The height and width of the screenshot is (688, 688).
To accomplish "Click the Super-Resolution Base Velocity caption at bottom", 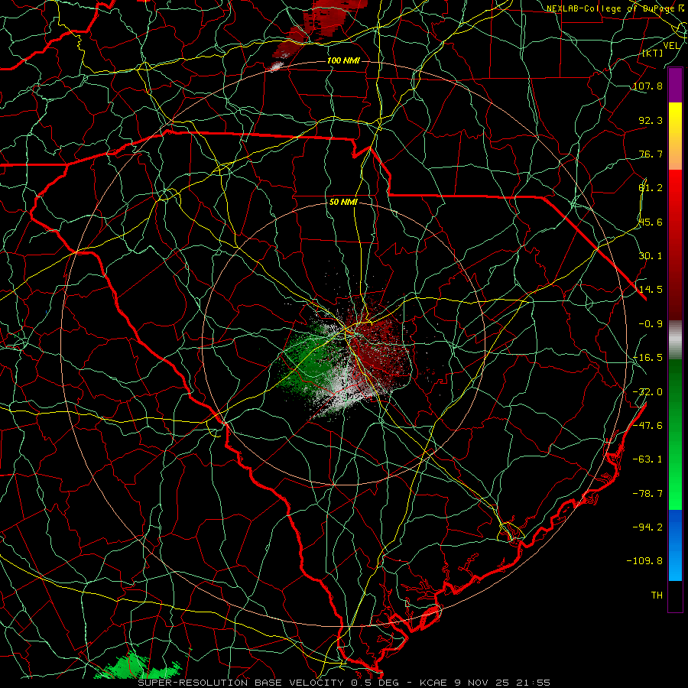I will pyautogui.click(x=344, y=683).
